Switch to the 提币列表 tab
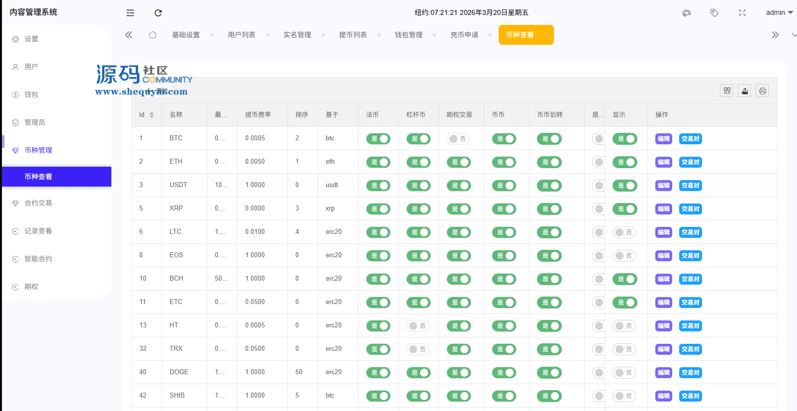 click(353, 35)
